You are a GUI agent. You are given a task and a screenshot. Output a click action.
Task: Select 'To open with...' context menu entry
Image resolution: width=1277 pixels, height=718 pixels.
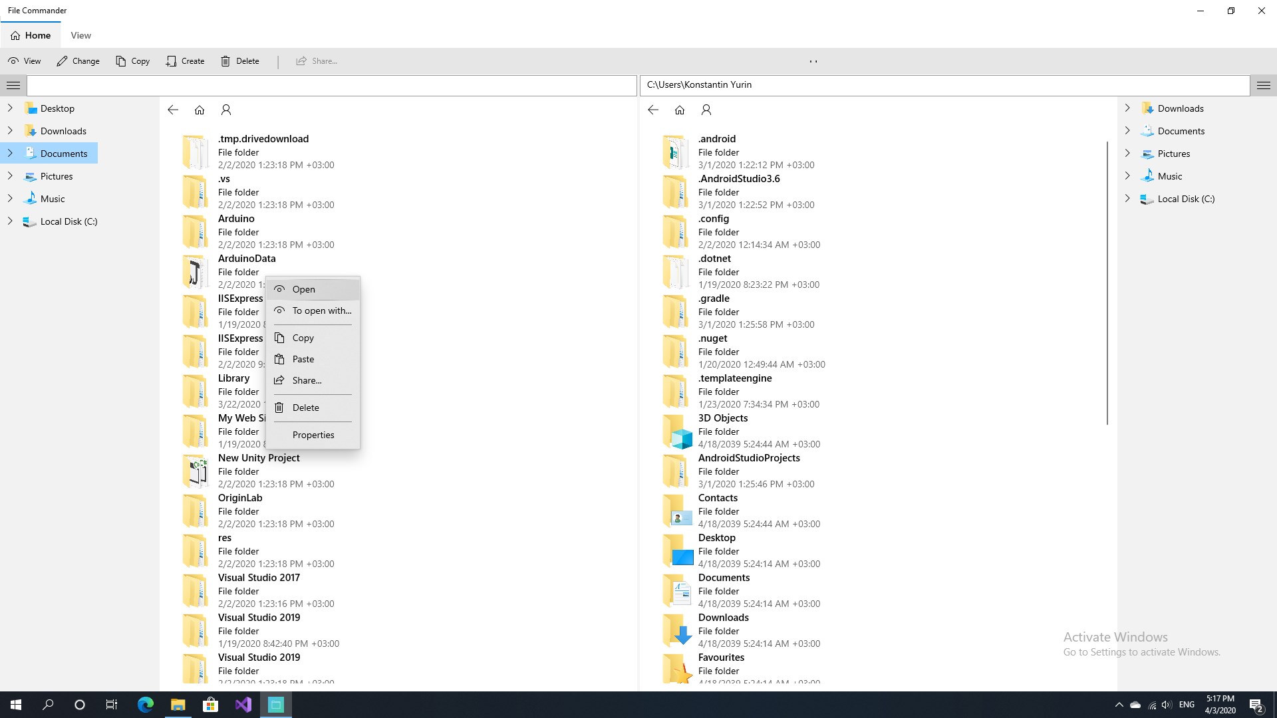(321, 310)
